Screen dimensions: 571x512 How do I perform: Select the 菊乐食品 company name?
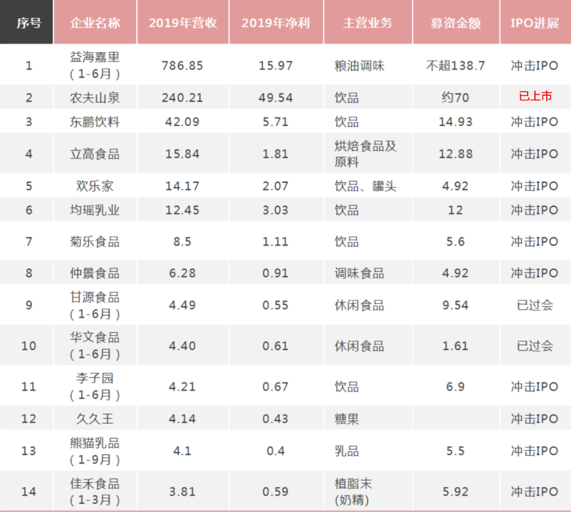pyautogui.click(x=95, y=241)
